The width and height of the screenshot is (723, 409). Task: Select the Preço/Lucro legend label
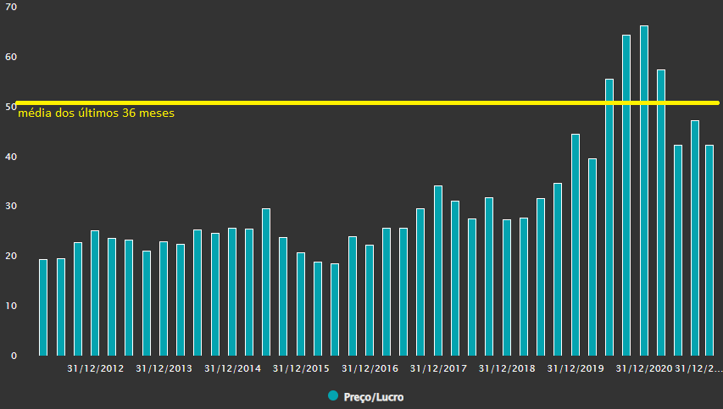pos(374,397)
